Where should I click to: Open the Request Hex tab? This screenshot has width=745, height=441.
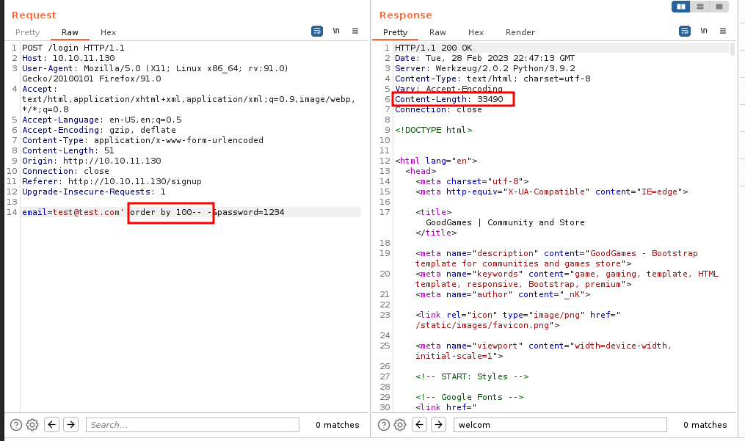click(109, 32)
